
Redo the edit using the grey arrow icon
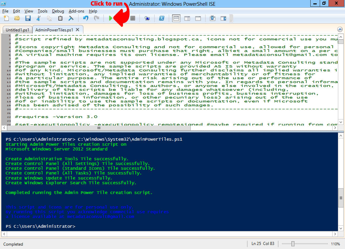coord(96,18)
